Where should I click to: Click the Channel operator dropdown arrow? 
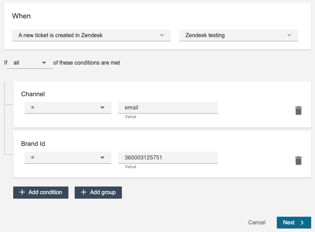102,108
